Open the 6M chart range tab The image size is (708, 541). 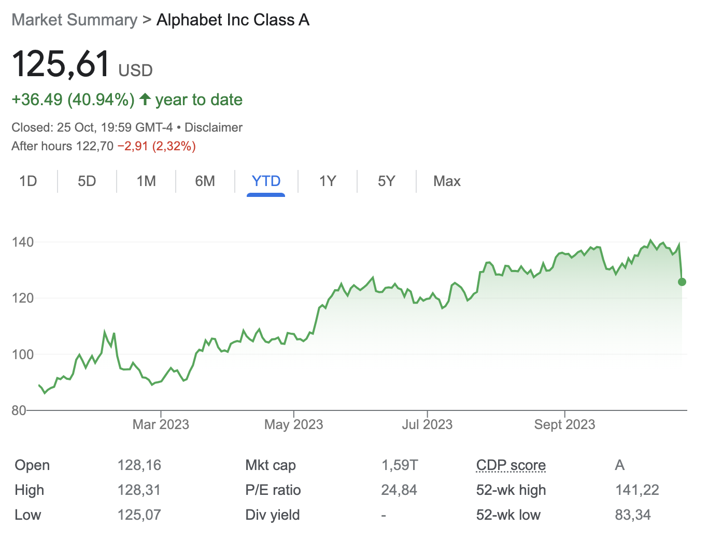click(205, 181)
